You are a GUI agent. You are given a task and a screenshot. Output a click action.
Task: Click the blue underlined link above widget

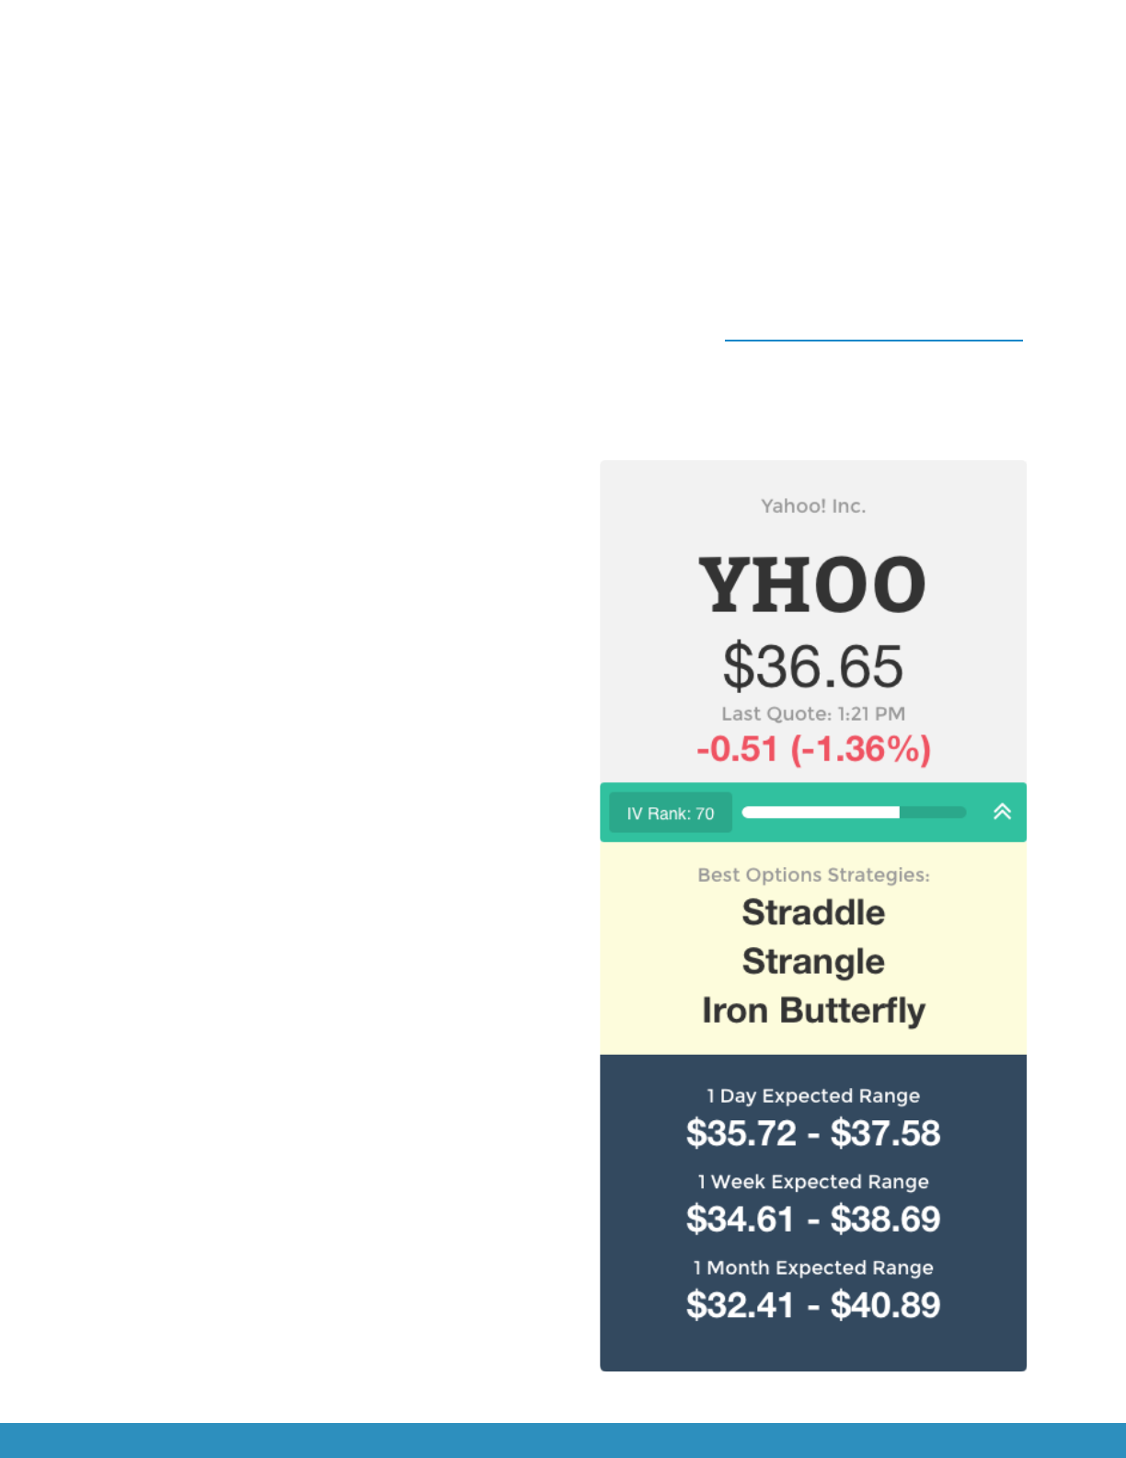[x=873, y=340]
